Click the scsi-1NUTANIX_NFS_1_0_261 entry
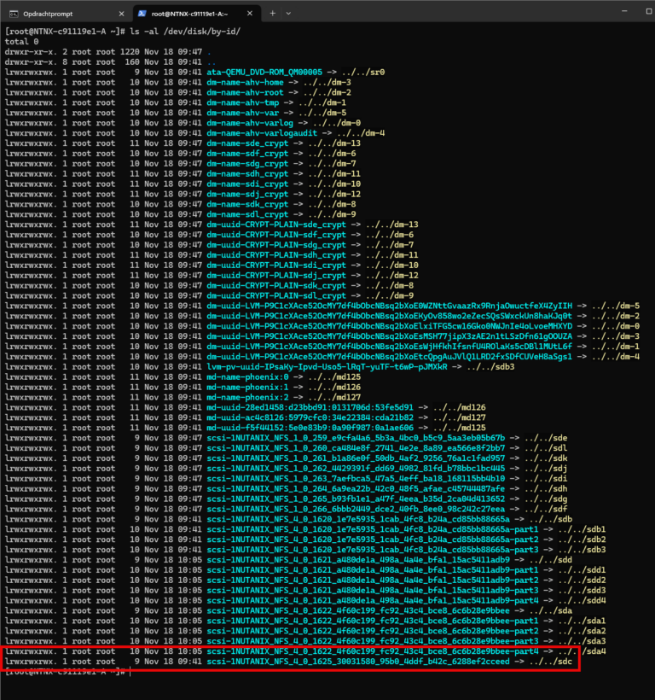The width and height of the screenshot is (655, 700). [356, 458]
